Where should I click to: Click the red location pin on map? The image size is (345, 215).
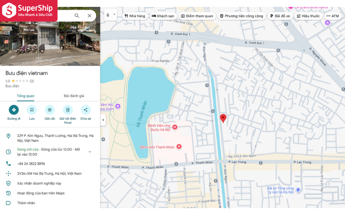pyautogui.click(x=223, y=118)
